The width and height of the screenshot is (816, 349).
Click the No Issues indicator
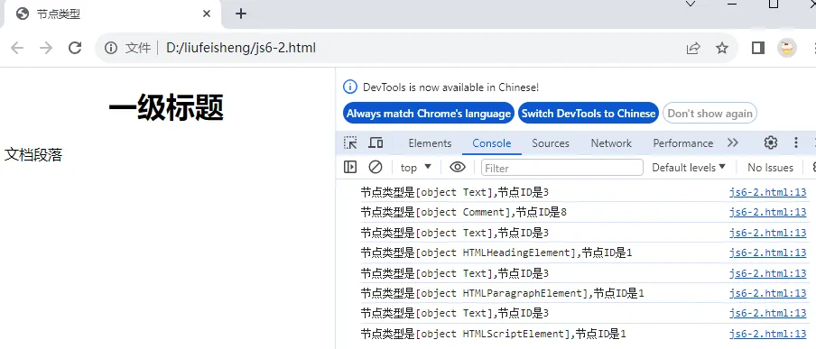point(770,168)
